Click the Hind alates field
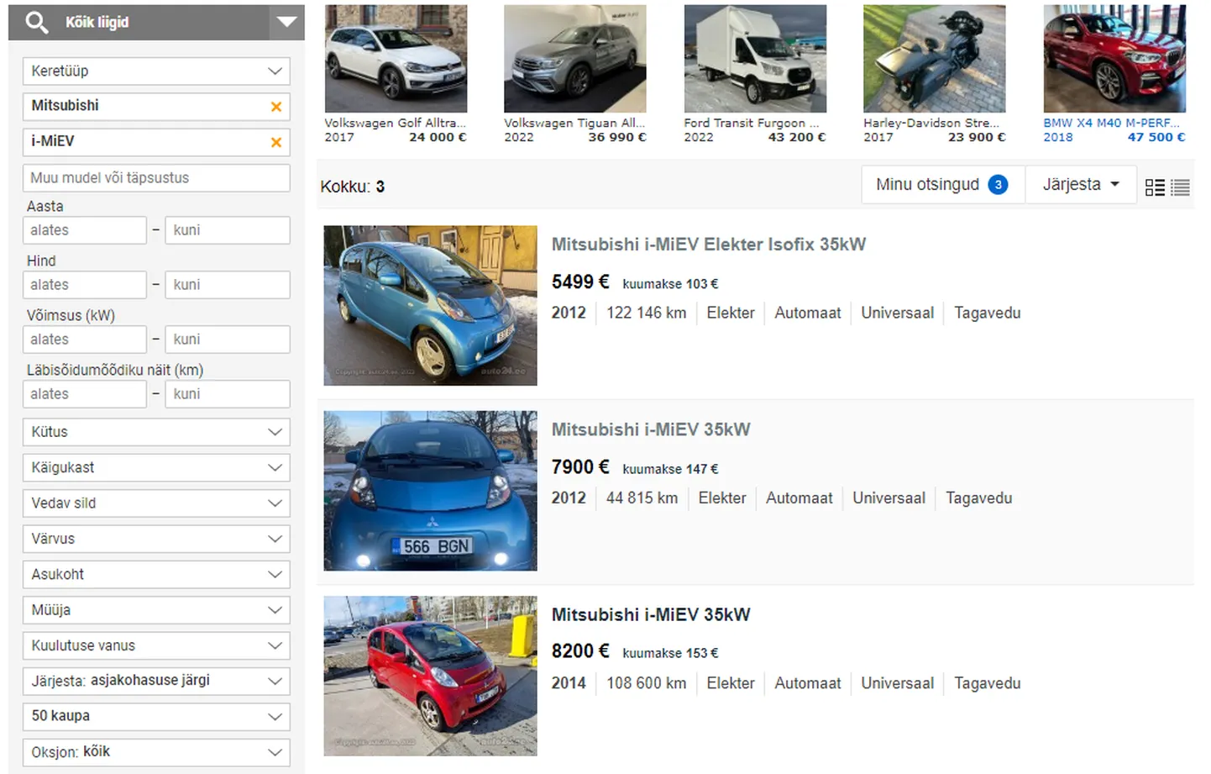The image size is (1211, 774). (x=84, y=285)
